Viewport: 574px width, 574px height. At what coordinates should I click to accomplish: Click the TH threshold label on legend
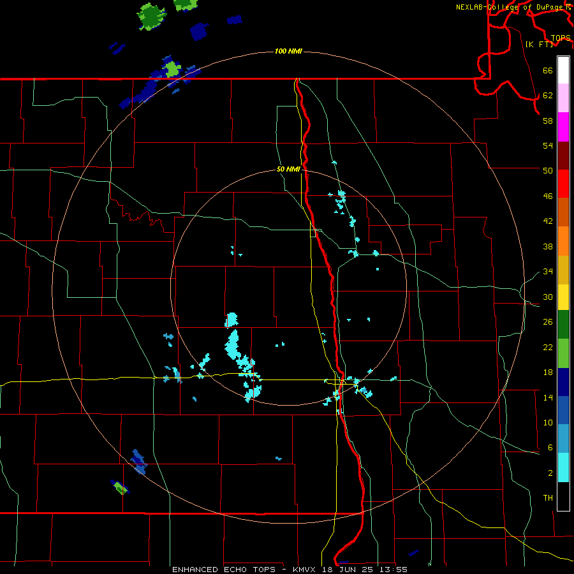pyautogui.click(x=548, y=498)
